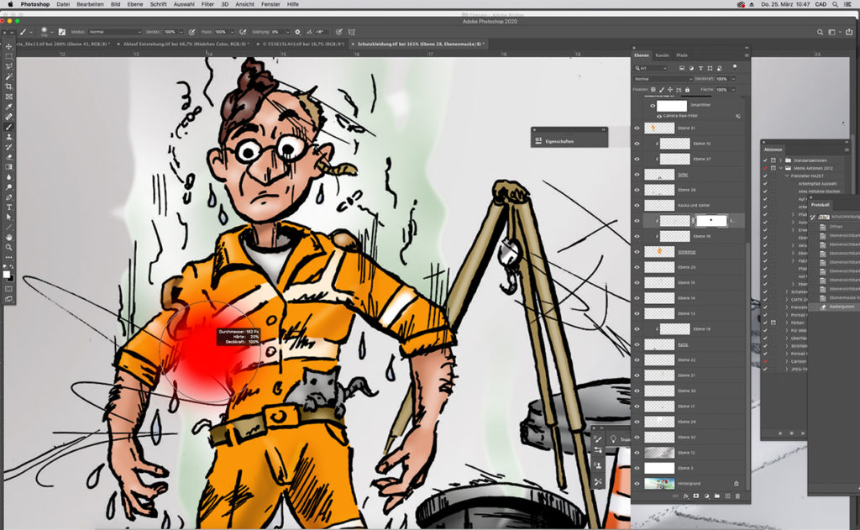The height and width of the screenshot is (530, 860).
Task: Open the Deckkraft opacity dropdown in Layers panel
Action: (x=733, y=79)
